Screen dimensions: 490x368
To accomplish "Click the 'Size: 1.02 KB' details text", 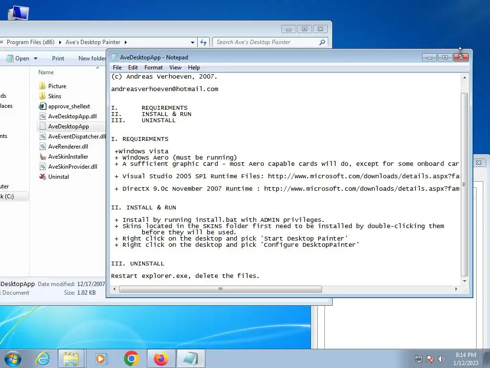I will (x=80, y=293).
